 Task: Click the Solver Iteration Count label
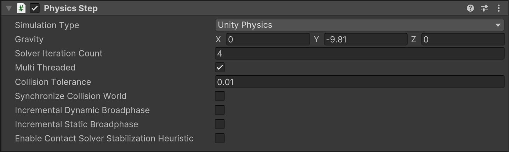click(x=58, y=54)
